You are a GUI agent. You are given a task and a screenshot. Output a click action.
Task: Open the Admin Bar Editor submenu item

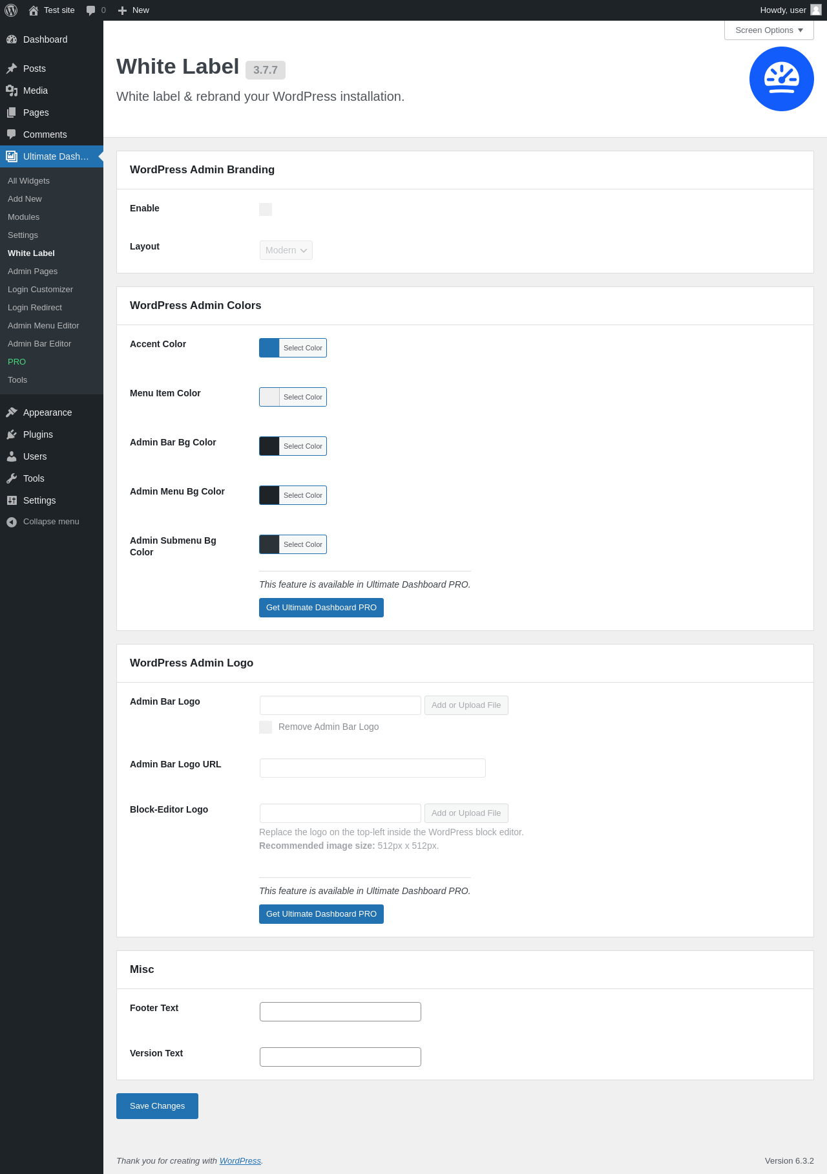[x=39, y=344]
